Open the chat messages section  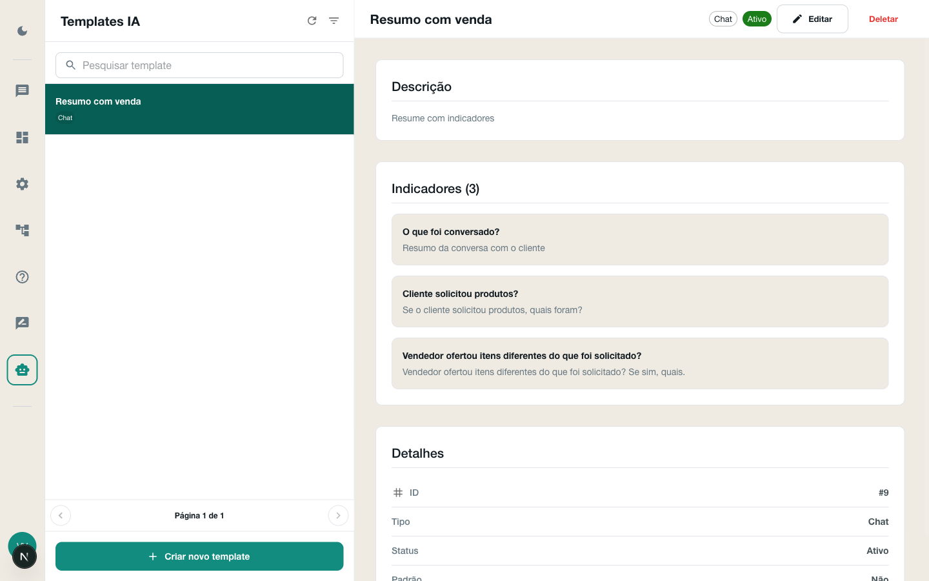coord(22,91)
